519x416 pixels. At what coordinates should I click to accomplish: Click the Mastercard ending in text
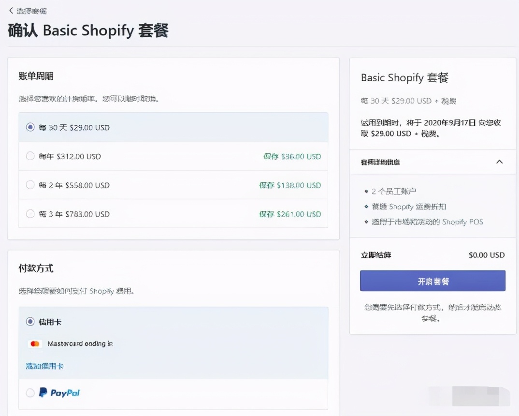80,344
